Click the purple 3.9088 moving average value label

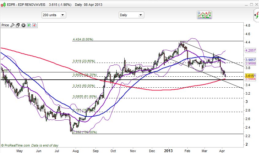[x=250, y=64]
